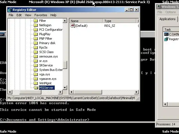Viewport: 179px width, 134px height.
Task: Click Processes: 14 in Task Manager status bar
Action: [x=166, y=124]
